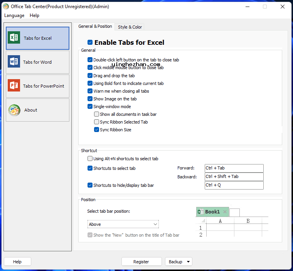Click the Excel icon on Book1 tab preview
The width and height of the screenshot is (293, 271).
pyautogui.click(x=201, y=212)
